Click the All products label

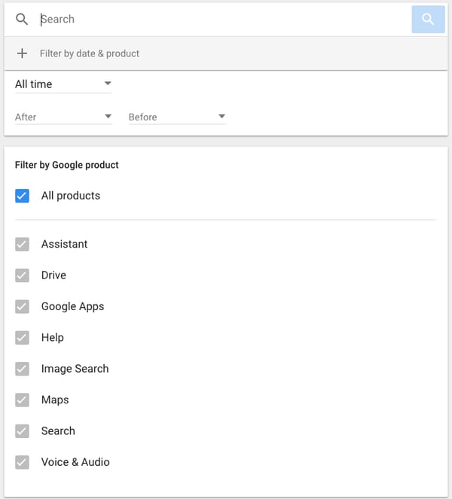pyautogui.click(x=71, y=196)
